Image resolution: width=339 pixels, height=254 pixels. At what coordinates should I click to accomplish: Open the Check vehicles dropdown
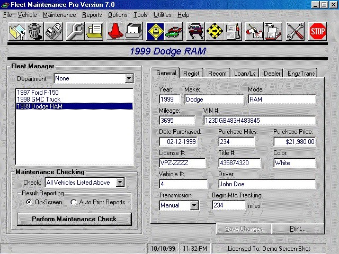[x=120, y=182]
